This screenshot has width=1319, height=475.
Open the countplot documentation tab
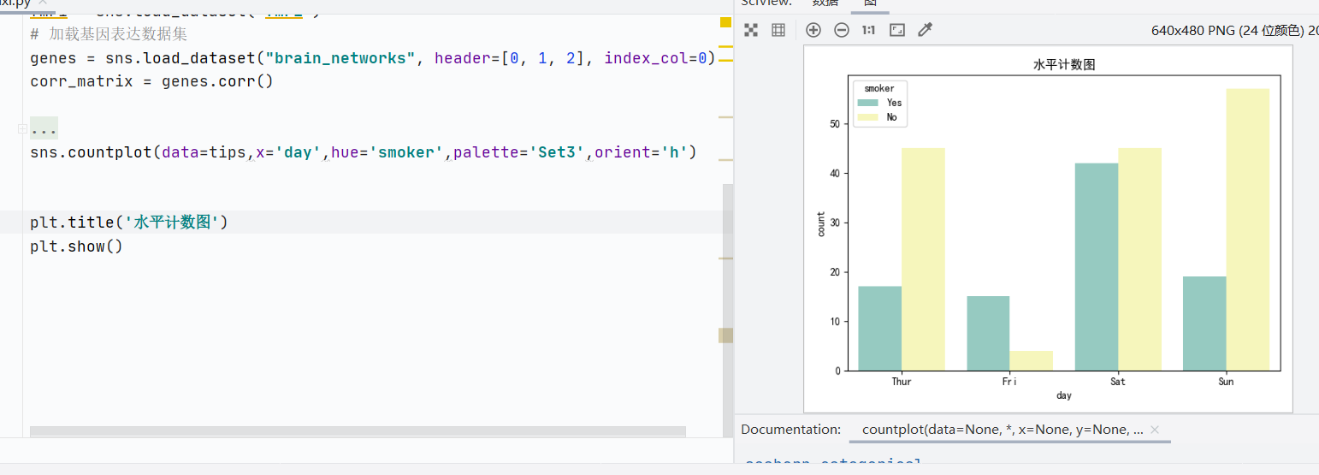coord(1003,430)
